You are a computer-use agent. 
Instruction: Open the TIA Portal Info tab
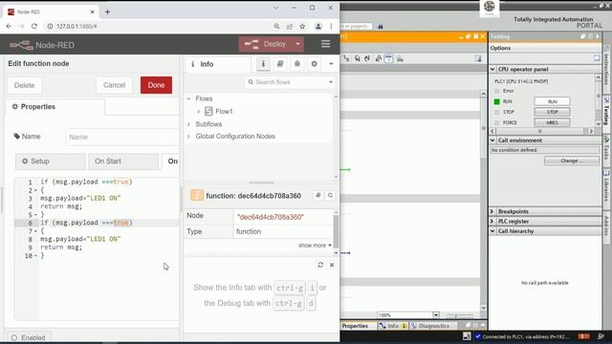pyautogui.click(x=393, y=326)
